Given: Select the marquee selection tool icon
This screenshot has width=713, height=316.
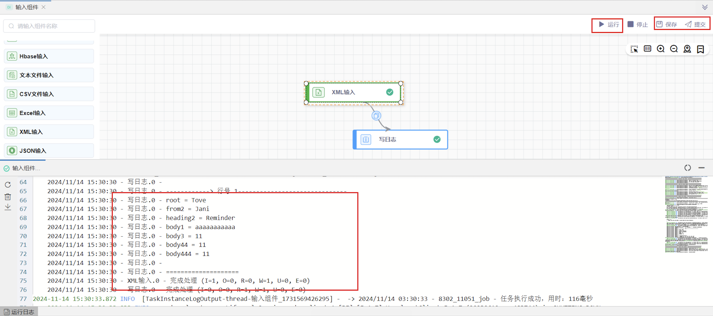Looking at the screenshot, I should pyautogui.click(x=634, y=49).
